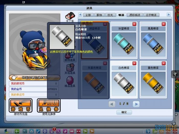Viewport: 179px width, 134px height.
Task: Expand the side panel arrow on right edge
Action: click(175, 74)
